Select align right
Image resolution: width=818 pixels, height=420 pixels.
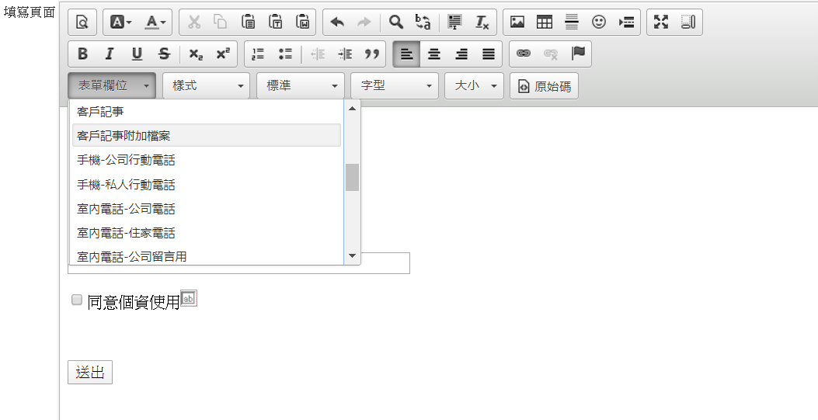[461, 54]
